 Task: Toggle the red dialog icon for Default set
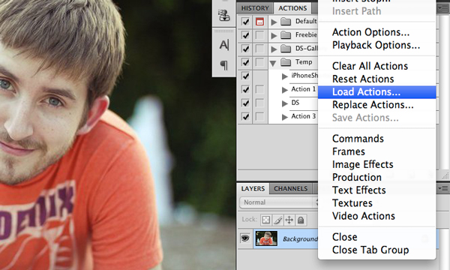coord(259,22)
